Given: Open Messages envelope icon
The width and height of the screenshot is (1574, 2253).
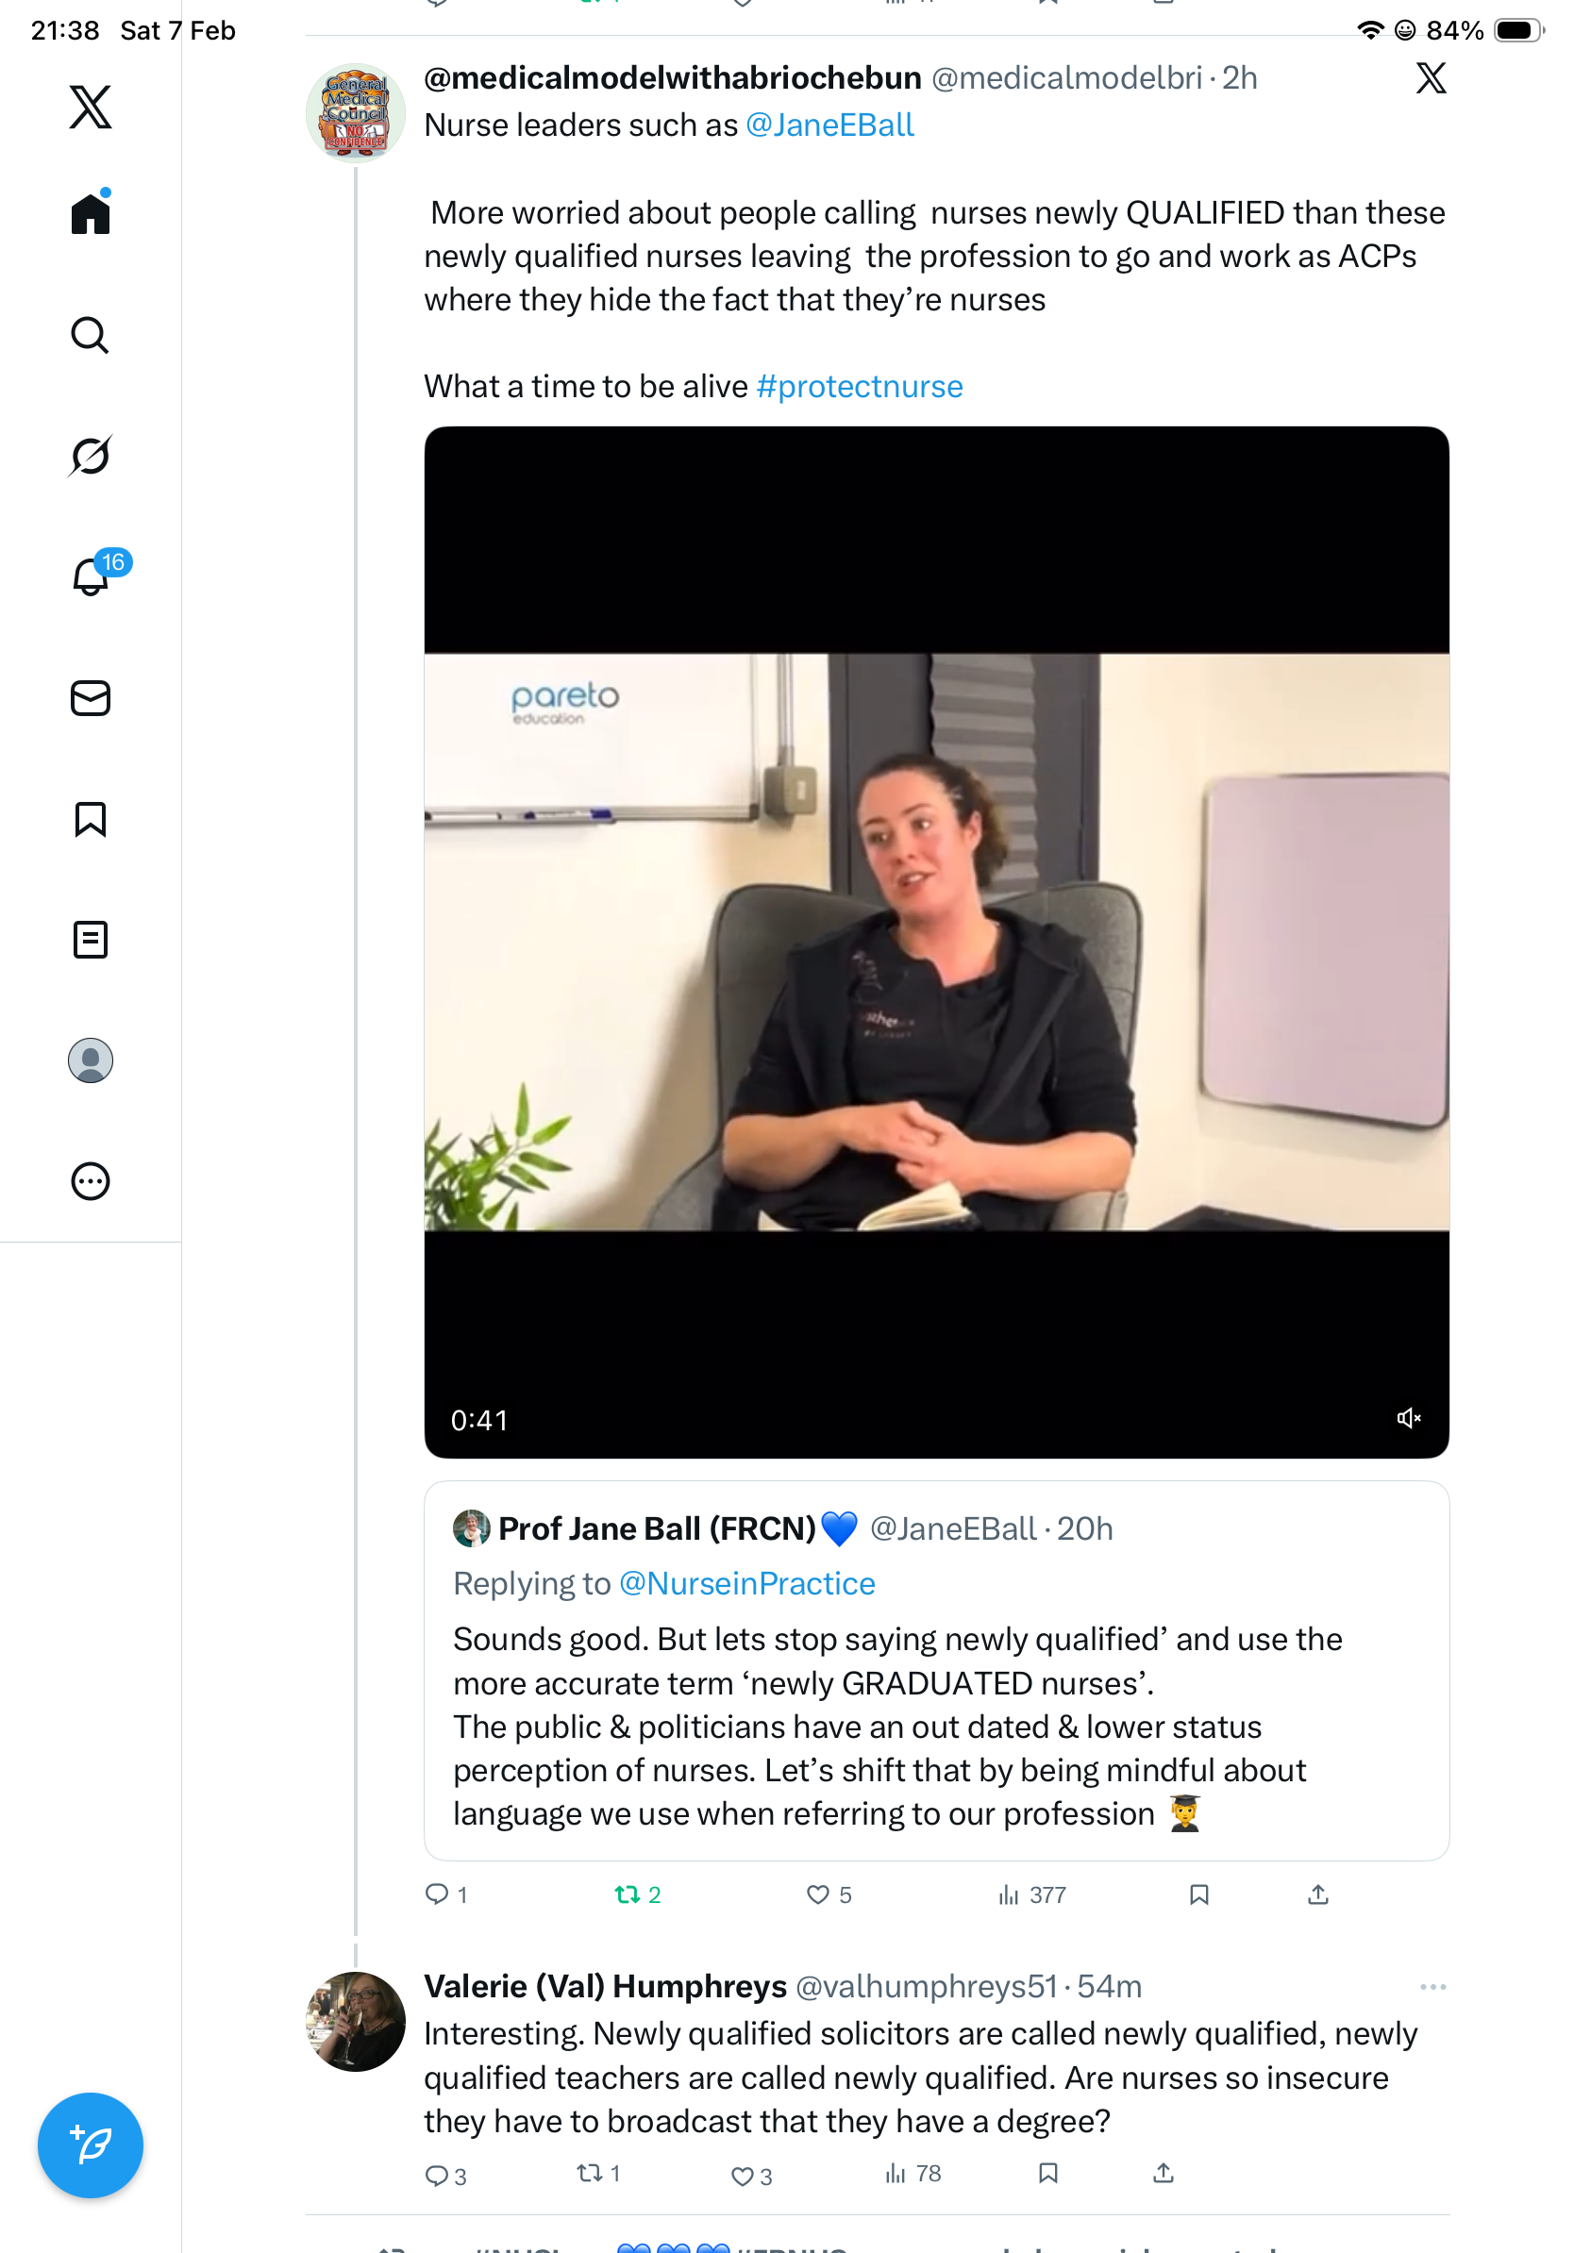Looking at the screenshot, I should point(91,699).
